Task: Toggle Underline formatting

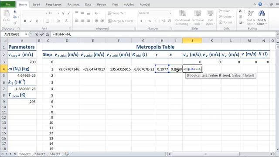Action: pos(37,21)
